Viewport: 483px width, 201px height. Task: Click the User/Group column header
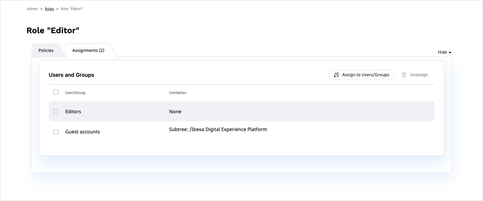coord(75,93)
